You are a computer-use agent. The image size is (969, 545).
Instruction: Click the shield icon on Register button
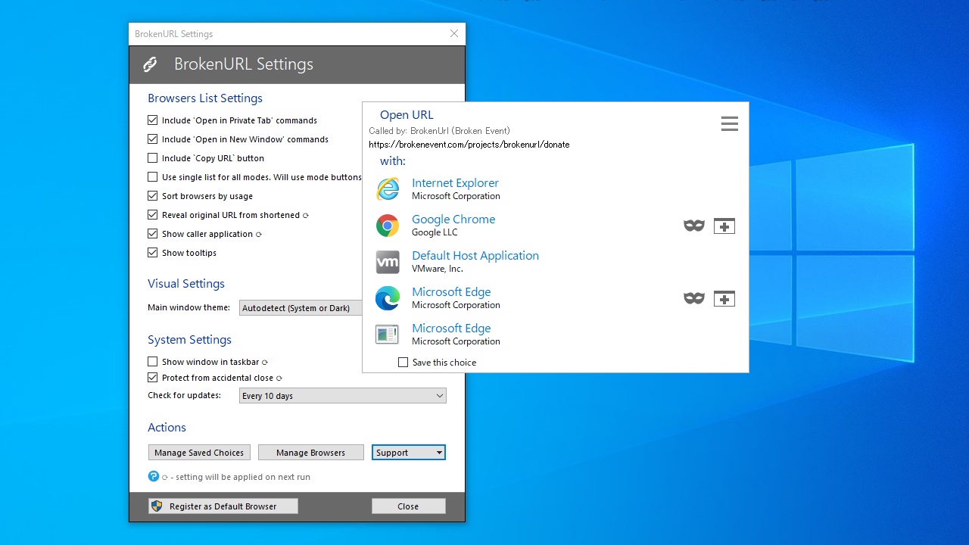(157, 506)
